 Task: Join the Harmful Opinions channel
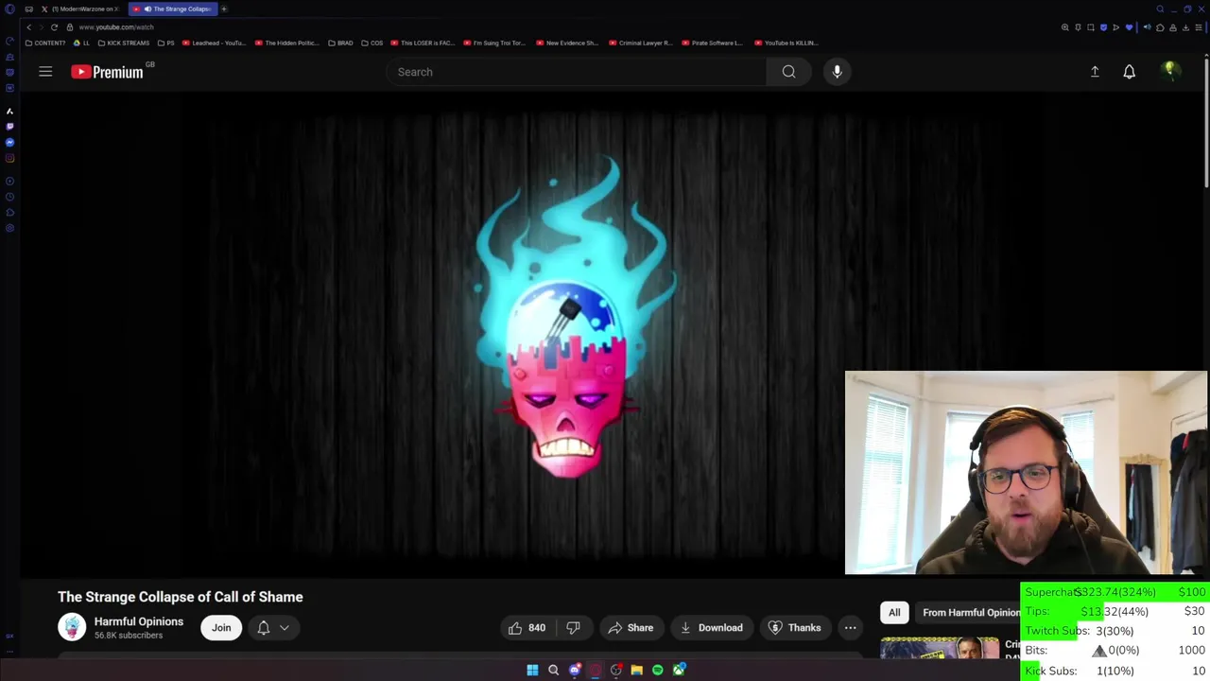coord(221,628)
